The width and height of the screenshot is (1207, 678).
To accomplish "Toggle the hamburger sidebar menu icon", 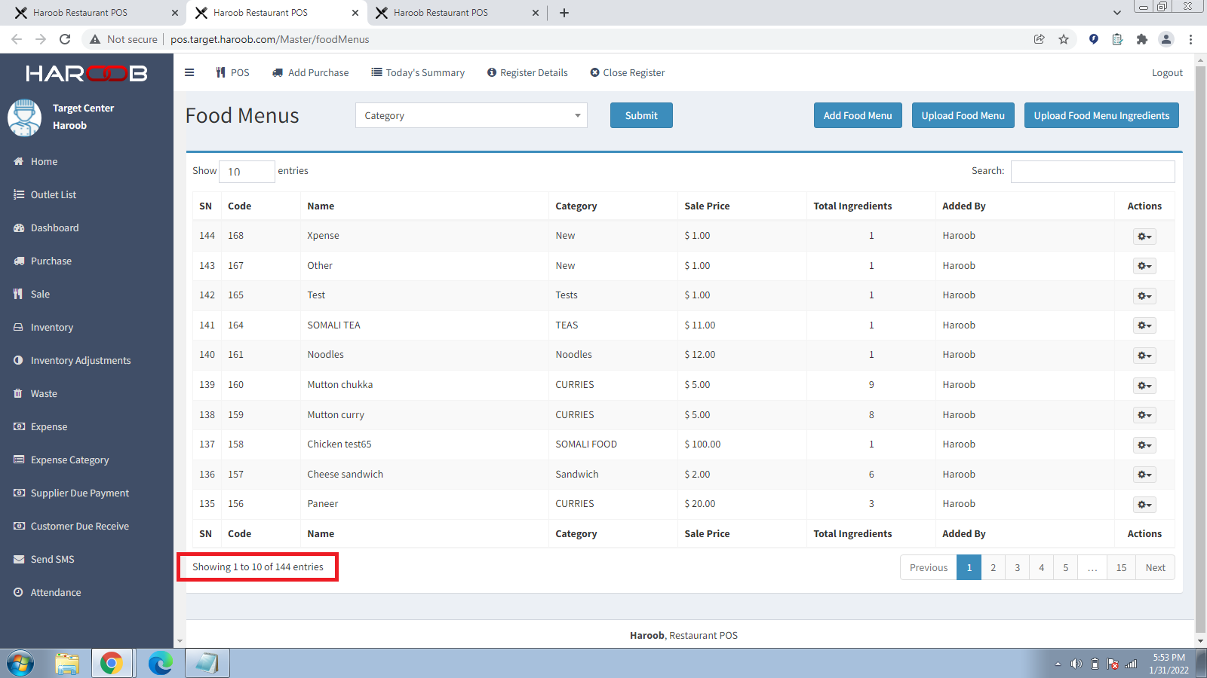I will click(189, 72).
